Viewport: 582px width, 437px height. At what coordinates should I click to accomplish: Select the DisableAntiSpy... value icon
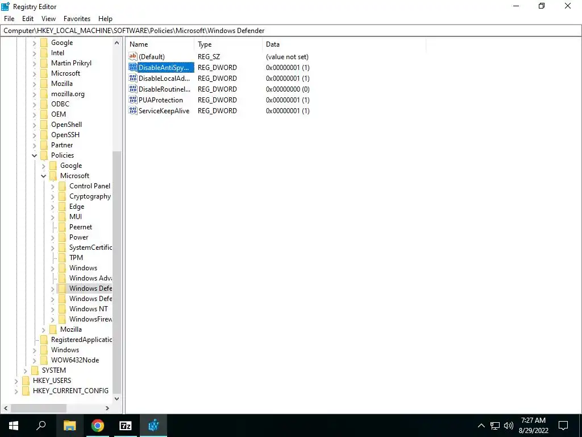[133, 67]
